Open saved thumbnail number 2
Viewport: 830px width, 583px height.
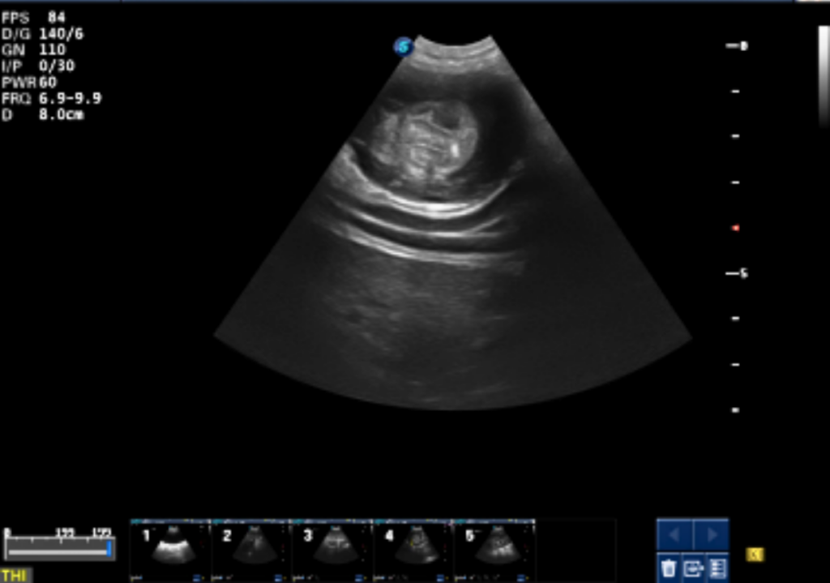pyautogui.click(x=251, y=551)
